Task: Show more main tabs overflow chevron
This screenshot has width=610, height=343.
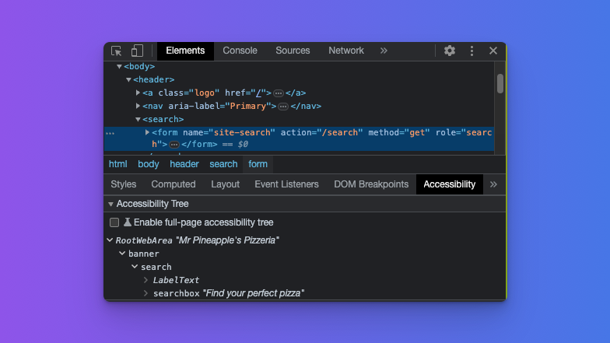Action: pos(384,51)
